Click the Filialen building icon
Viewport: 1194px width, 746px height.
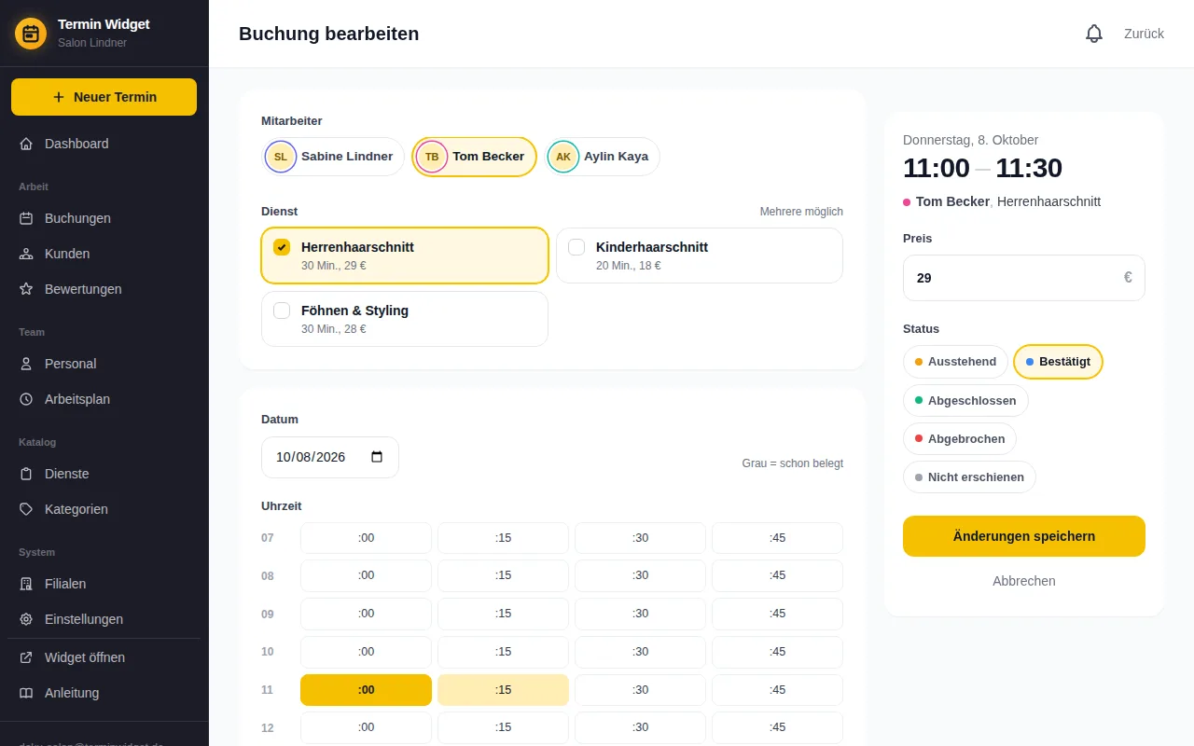pyautogui.click(x=26, y=584)
